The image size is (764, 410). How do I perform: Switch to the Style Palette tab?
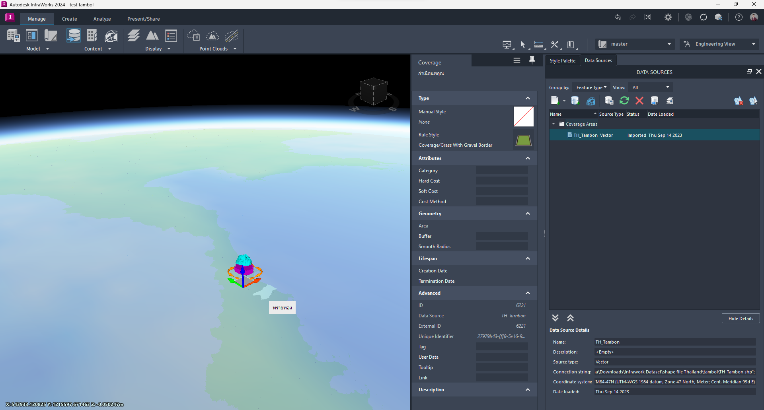(x=562, y=60)
